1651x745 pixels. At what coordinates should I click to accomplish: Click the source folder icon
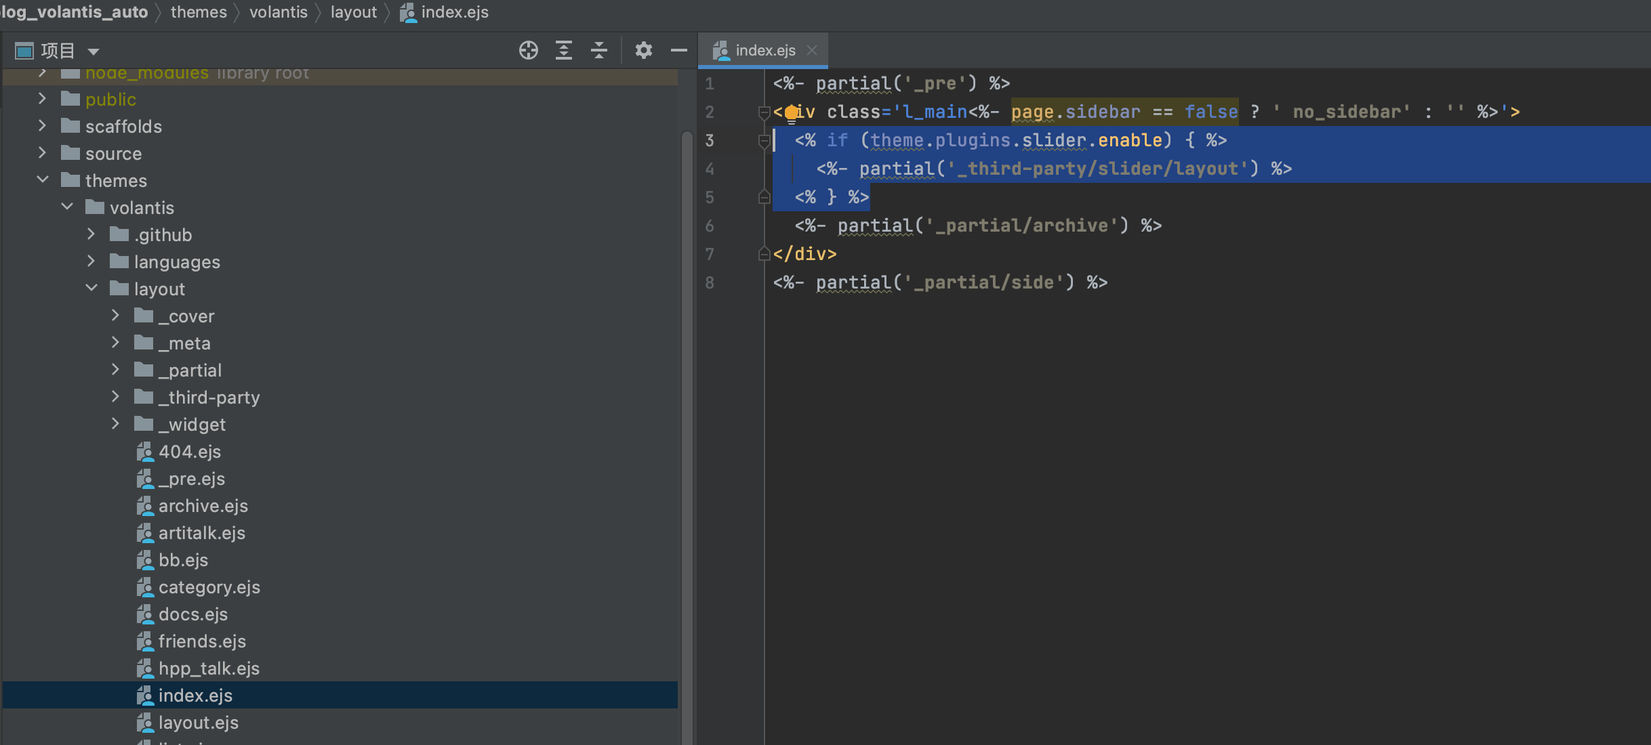70,153
